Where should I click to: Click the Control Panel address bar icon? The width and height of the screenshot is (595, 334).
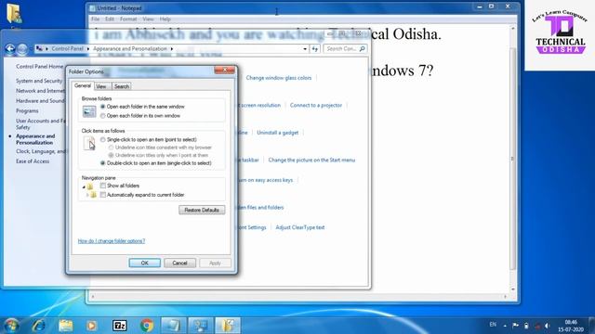[x=39, y=49]
